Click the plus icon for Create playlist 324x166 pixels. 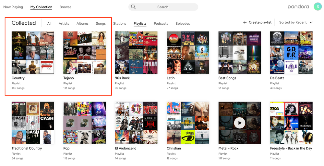coord(245,22)
